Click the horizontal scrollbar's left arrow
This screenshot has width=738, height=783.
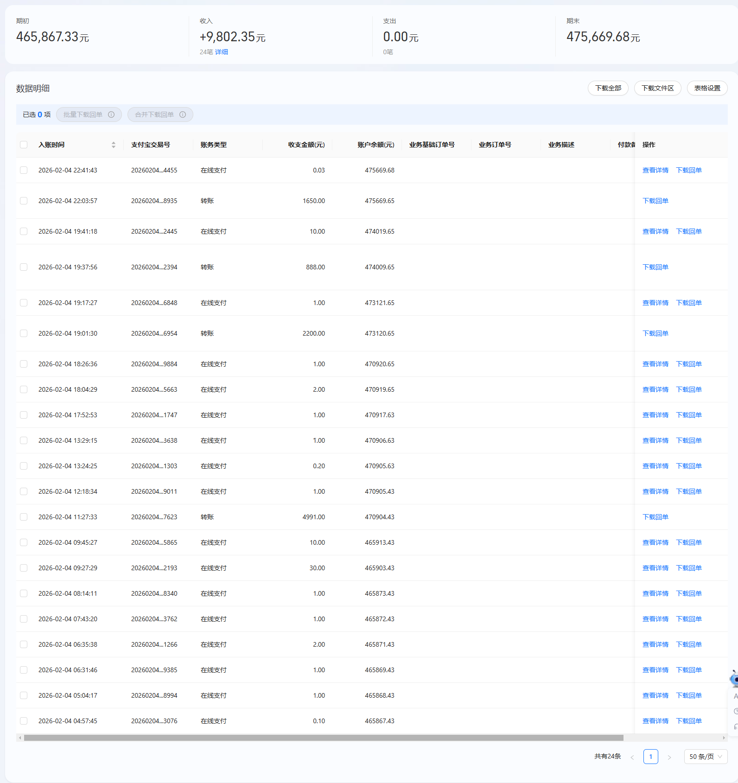point(20,738)
